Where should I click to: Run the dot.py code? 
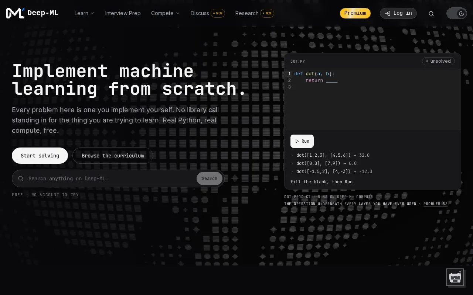tap(302, 141)
